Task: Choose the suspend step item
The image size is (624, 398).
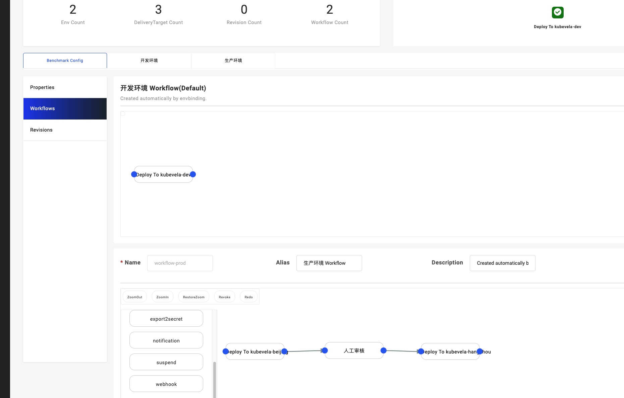Action: pos(166,362)
